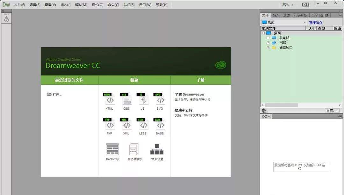Viewport: 344px width, 195px height.
Task: Switch to the CSS 设计器 tab
Action: 320,15
